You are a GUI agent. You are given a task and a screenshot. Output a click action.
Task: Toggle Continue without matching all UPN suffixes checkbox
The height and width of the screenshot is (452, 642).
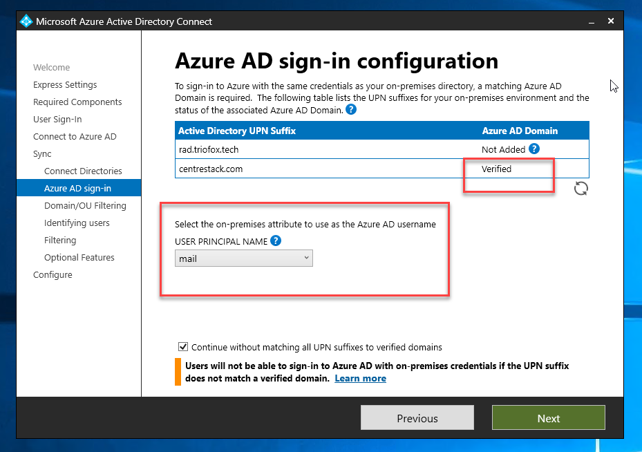click(183, 347)
